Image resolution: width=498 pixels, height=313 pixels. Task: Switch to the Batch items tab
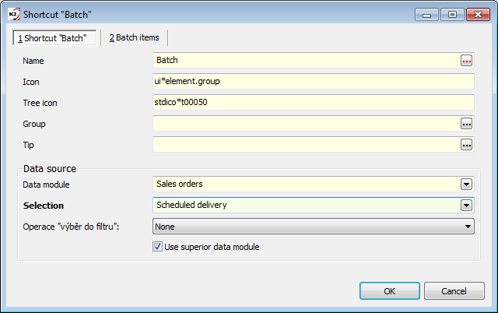(x=135, y=37)
